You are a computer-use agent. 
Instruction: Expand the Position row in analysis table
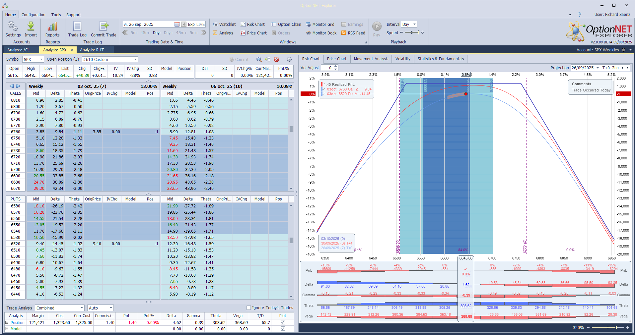click(x=7, y=322)
